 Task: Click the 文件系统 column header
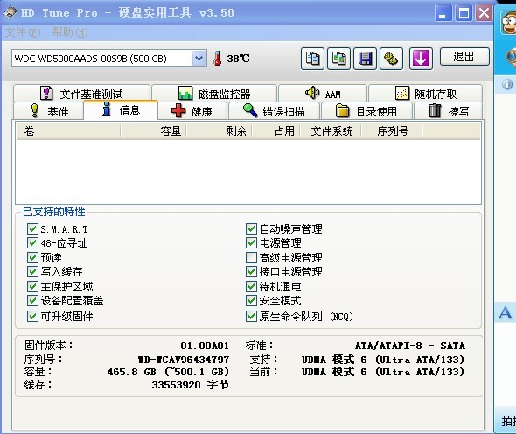[x=331, y=131]
